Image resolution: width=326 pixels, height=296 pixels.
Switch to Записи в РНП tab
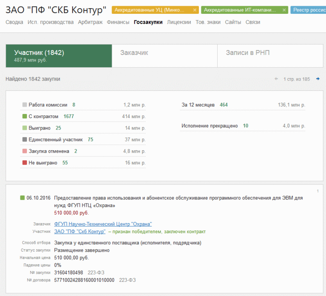coord(270,56)
